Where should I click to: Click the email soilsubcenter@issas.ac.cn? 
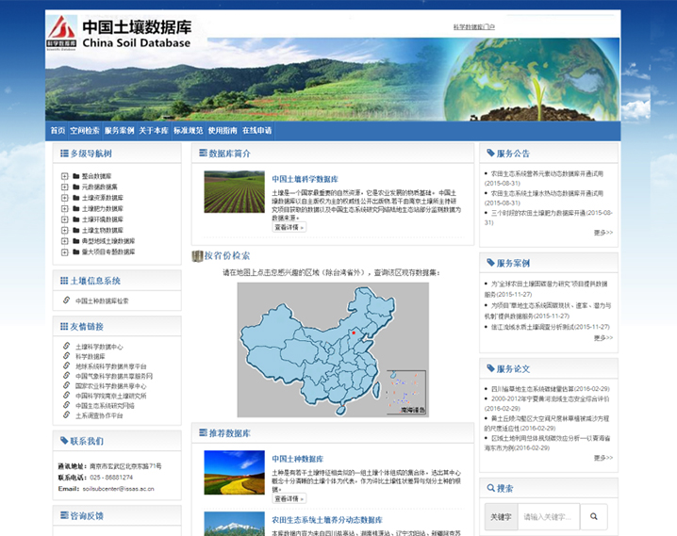pos(118,489)
